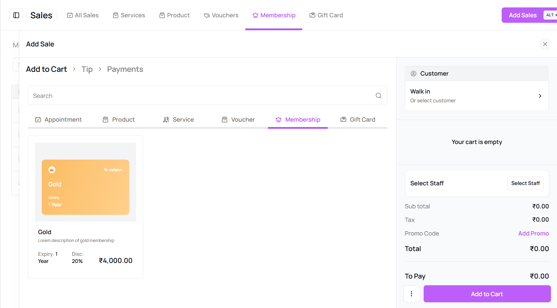Image resolution: width=557 pixels, height=308 pixels.
Task: Open the Vouchers tab in top navigation
Action: pyautogui.click(x=221, y=15)
